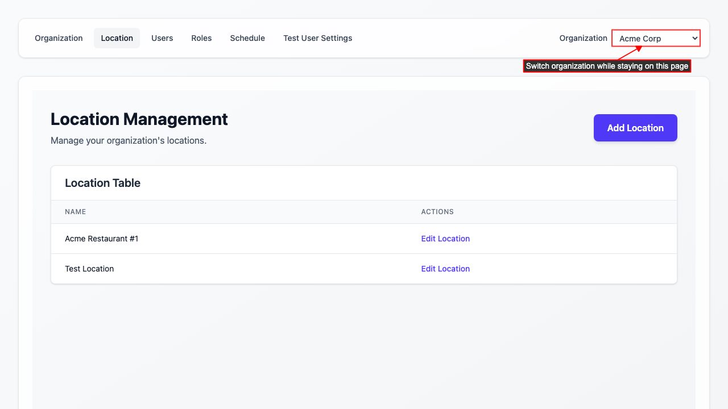Edit the Acme Restaurant #1 location

coord(445,239)
